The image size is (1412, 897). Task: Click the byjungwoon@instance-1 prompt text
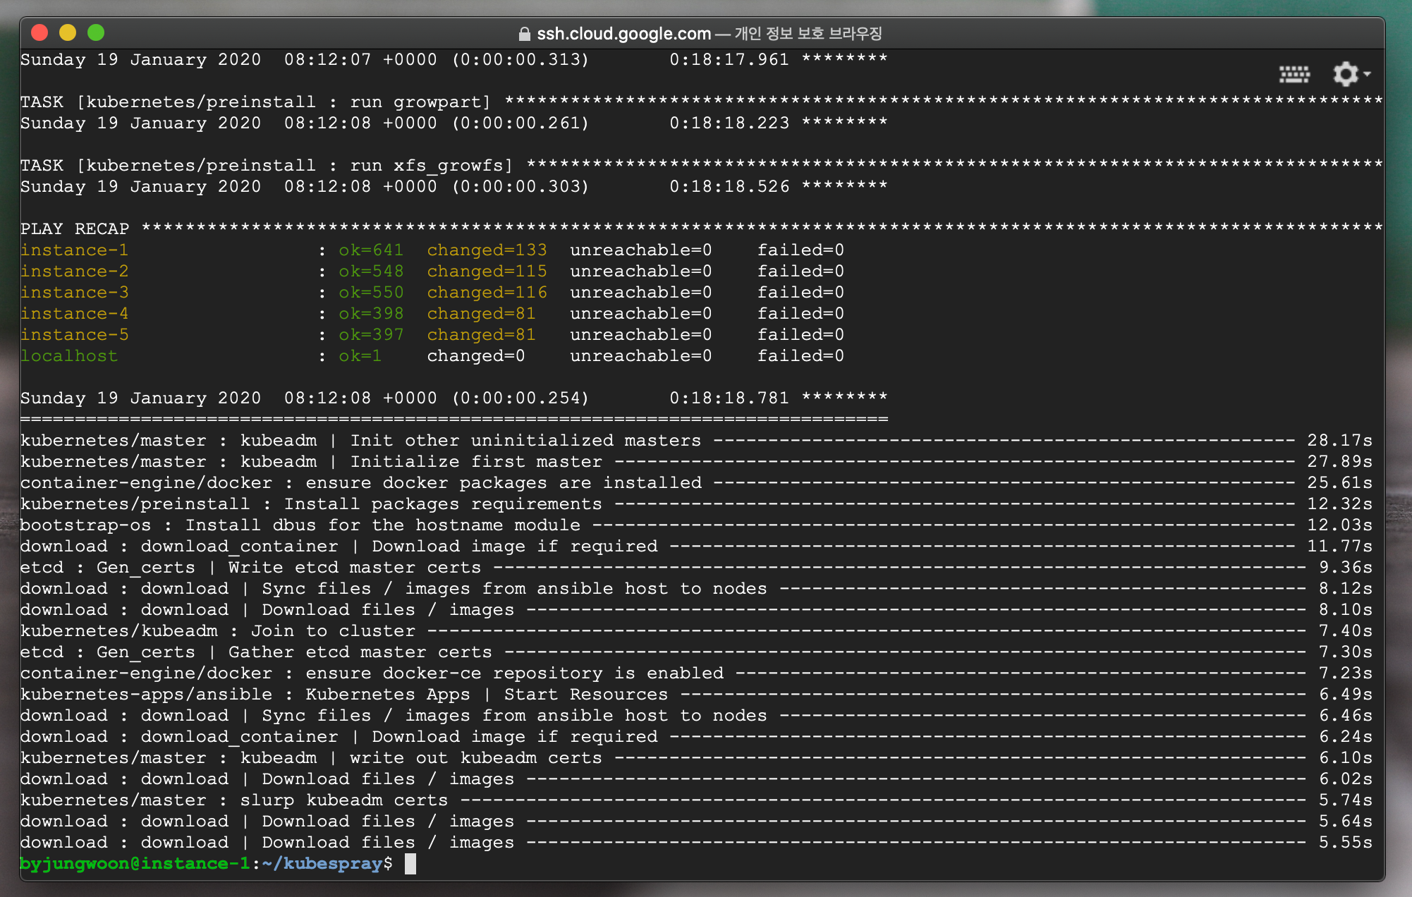(x=134, y=864)
